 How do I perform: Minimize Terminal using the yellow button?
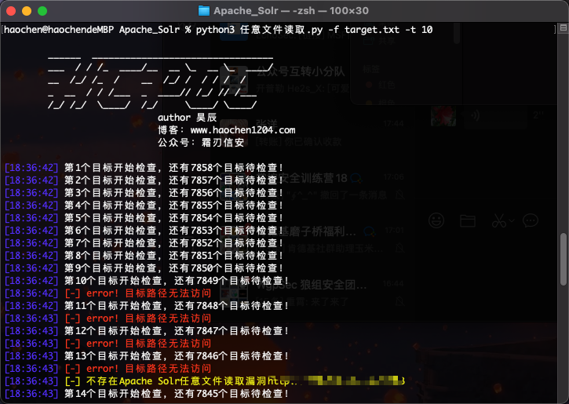tap(27, 11)
